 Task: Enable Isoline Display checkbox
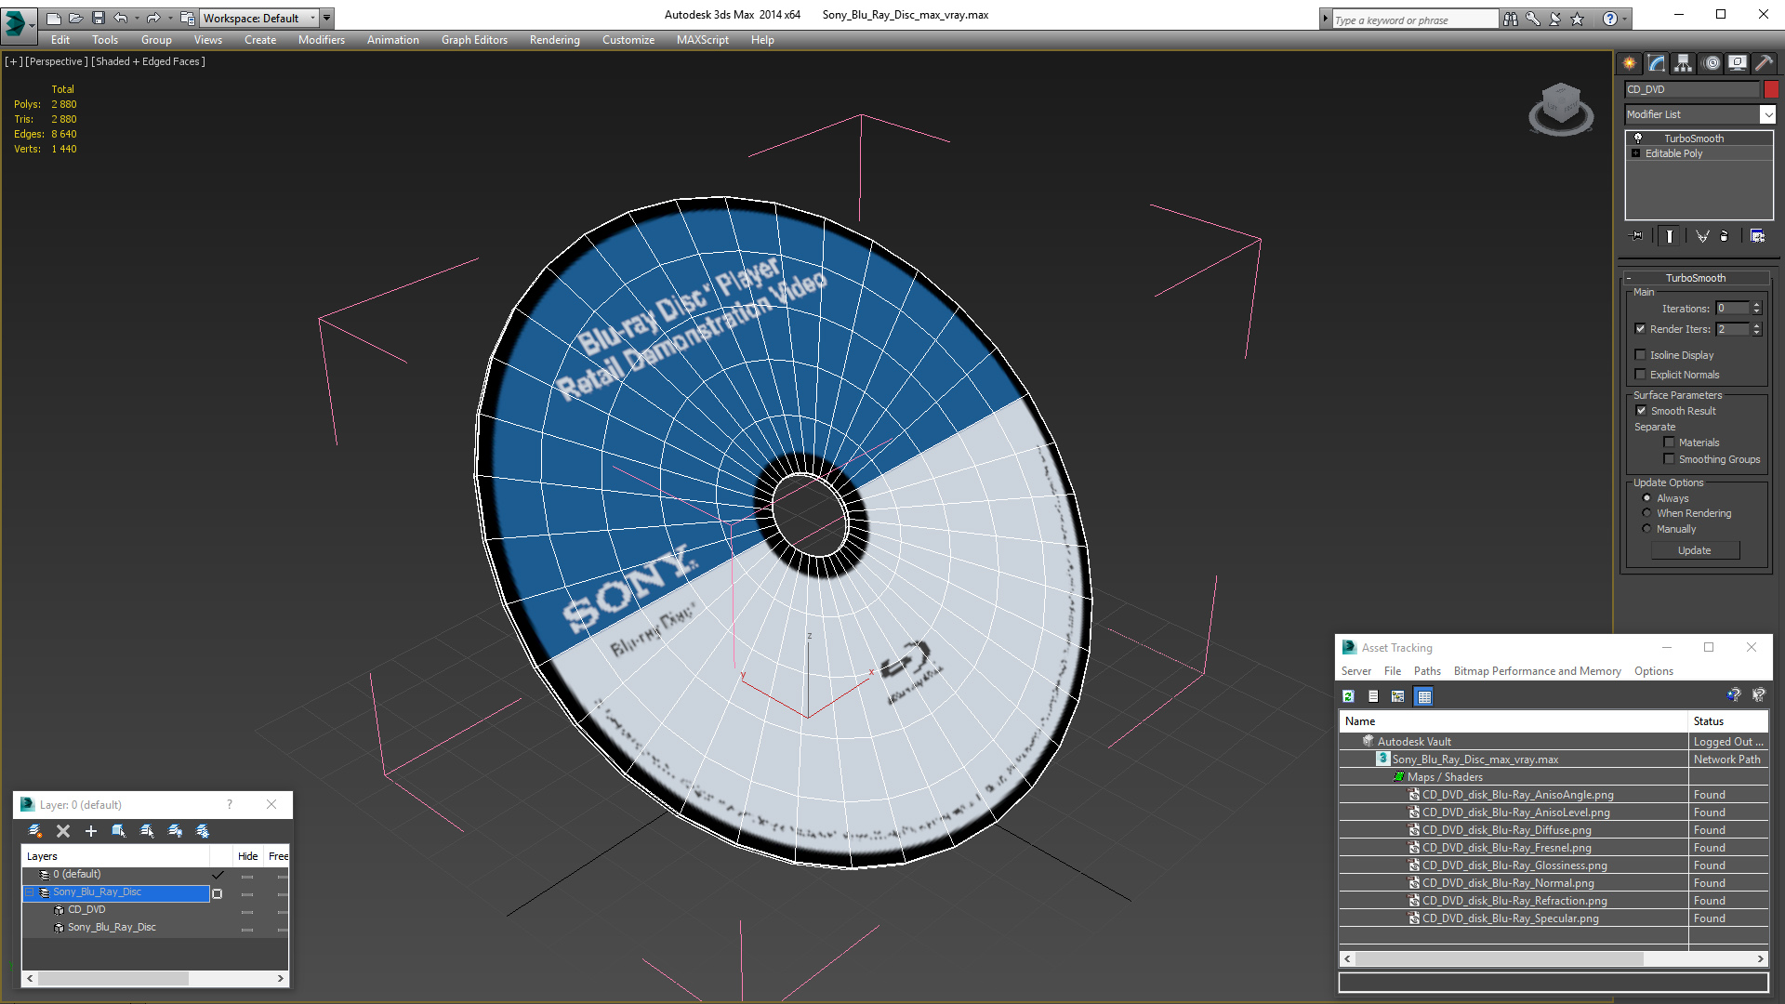(1641, 355)
